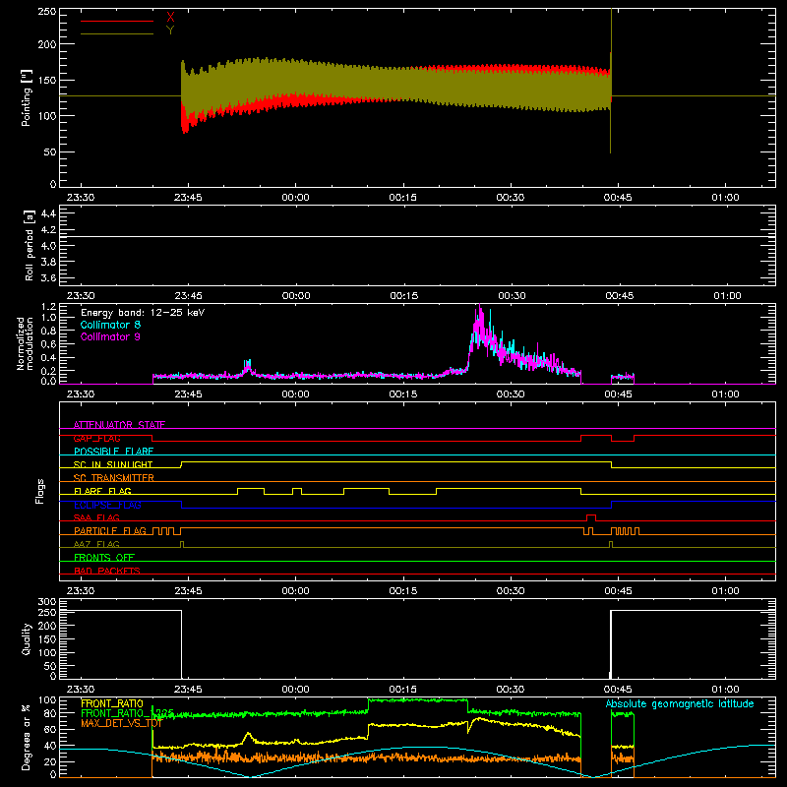Click the '3.6' tick on Roll period axis
The width and height of the screenshot is (787, 787).
[48, 277]
